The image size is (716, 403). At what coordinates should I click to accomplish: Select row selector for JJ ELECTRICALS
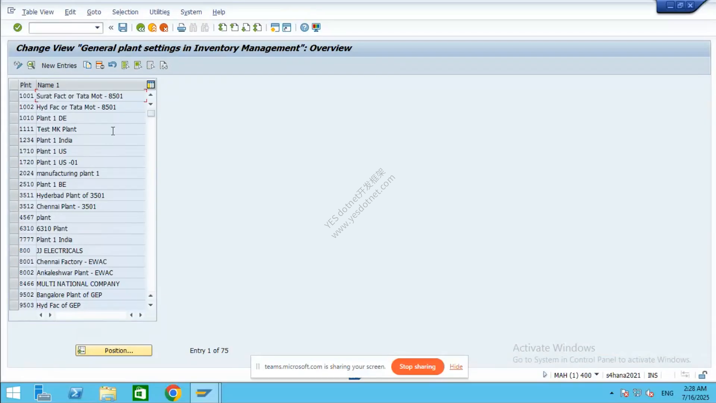click(14, 250)
